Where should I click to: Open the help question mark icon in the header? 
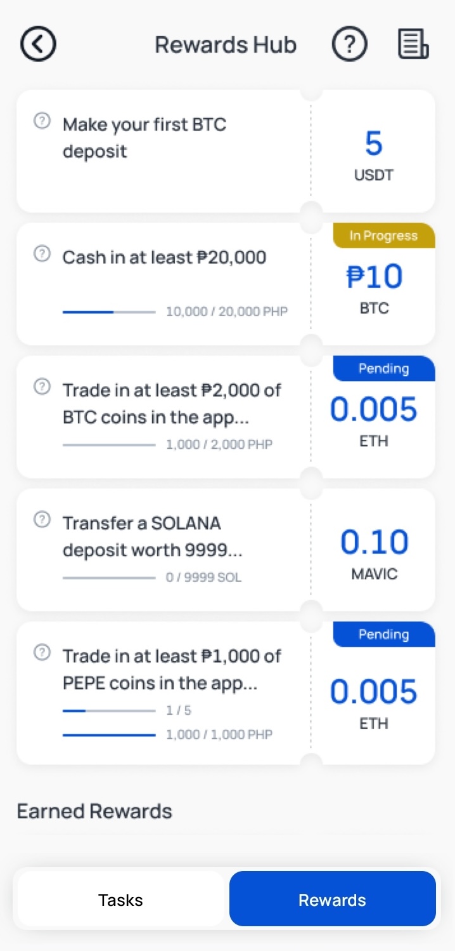(x=349, y=44)
